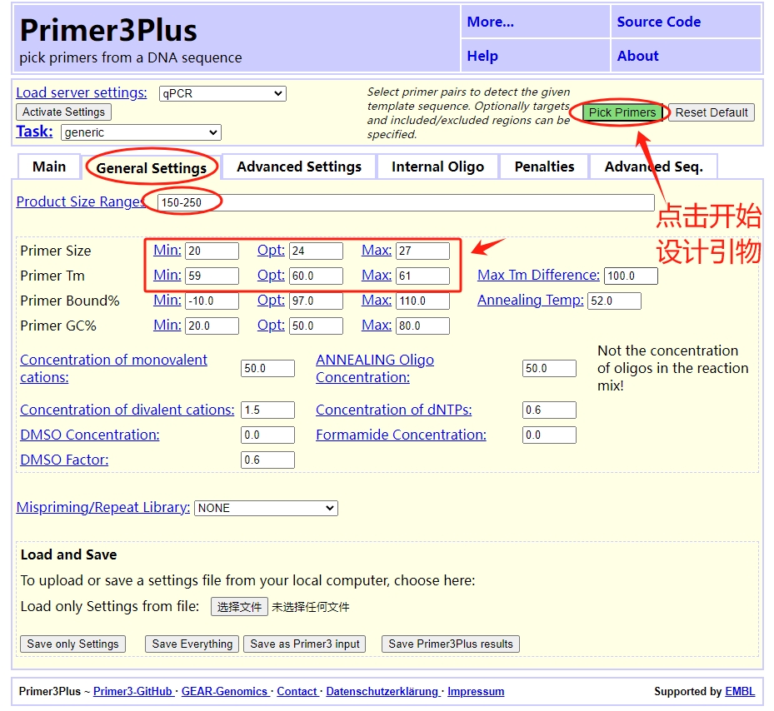Open the Mispriming/Repeat Library dropdown
This screenshot has height=711, width=774.
pos(266,508)
